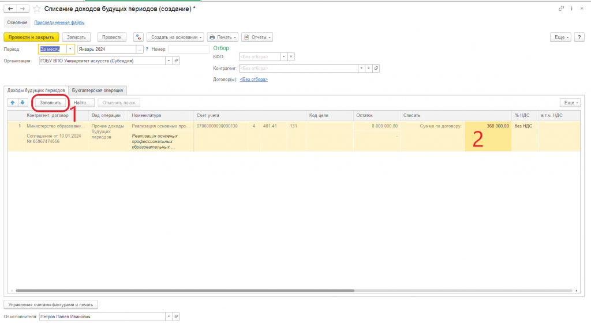
Task: Select cell with amount 368 000,00
Action: [x=488, y=136]
